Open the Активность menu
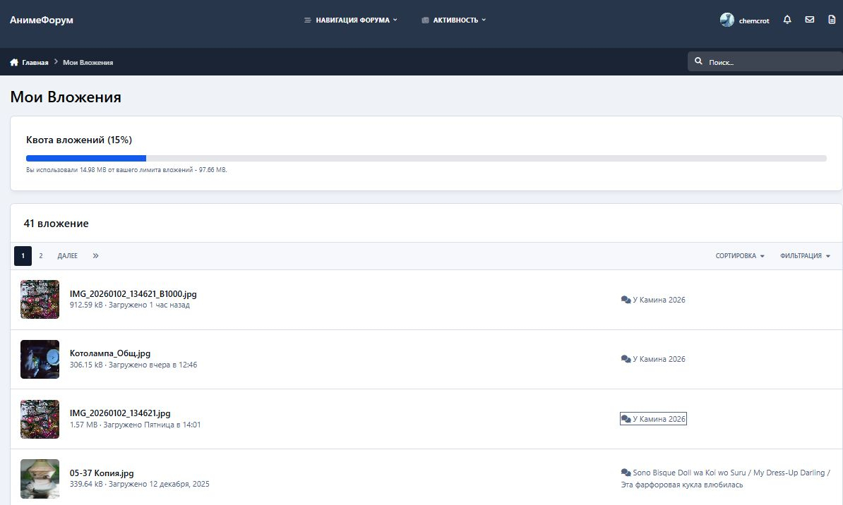Screen dimensions: 843x505 (454, 20)
